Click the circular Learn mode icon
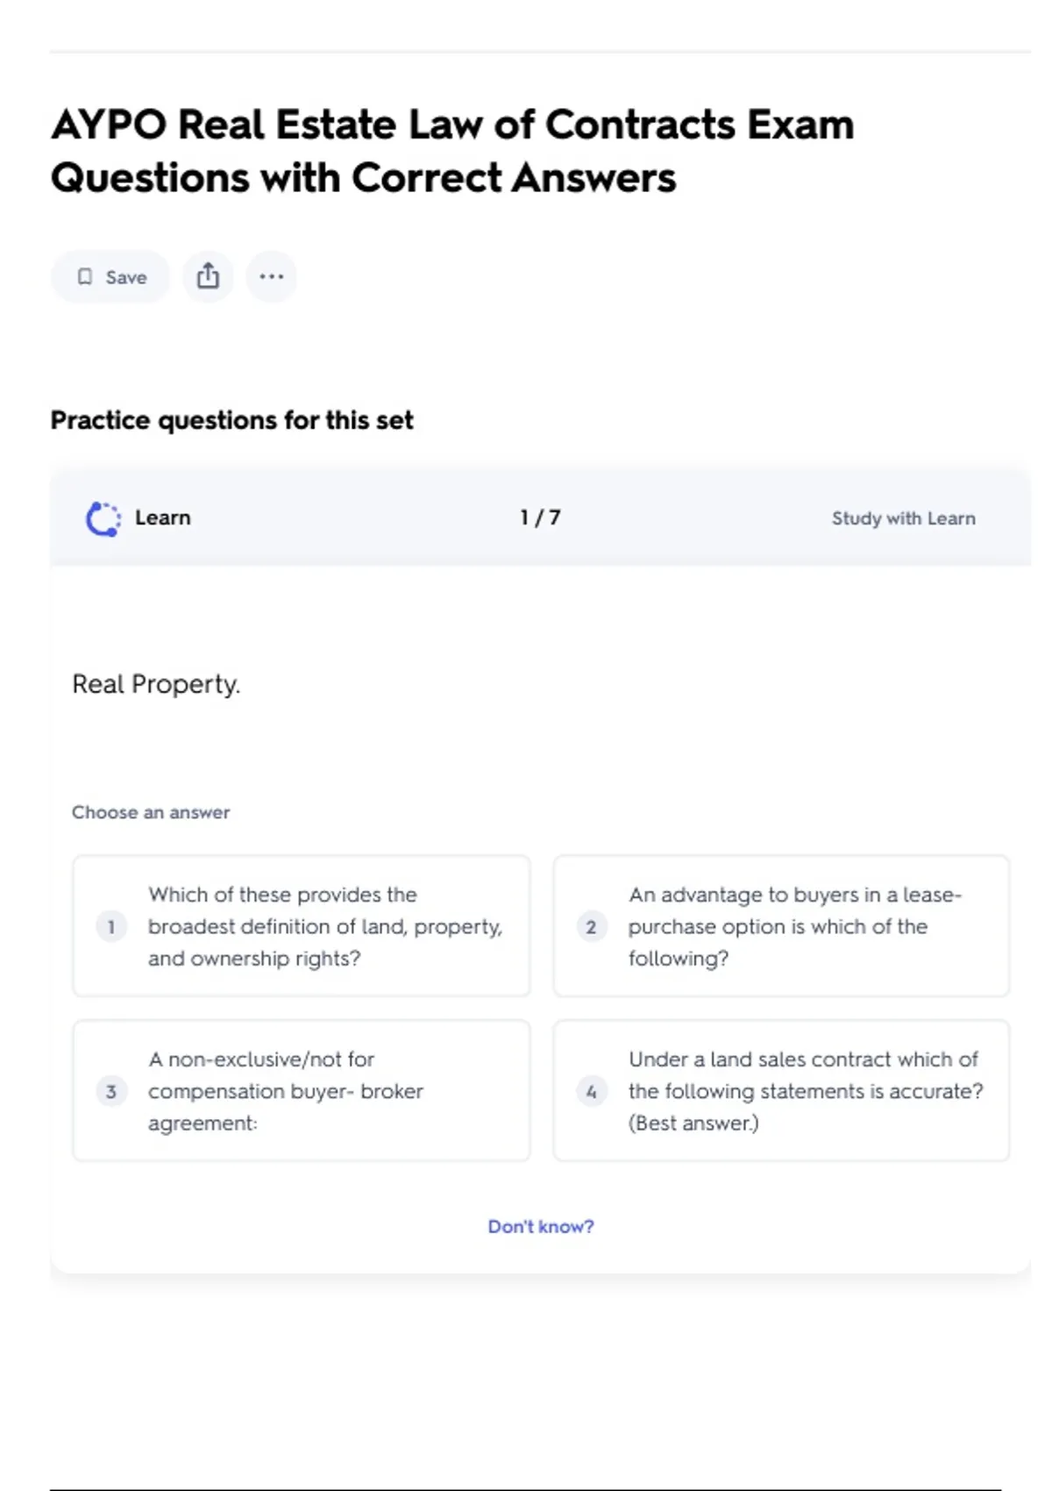The height and width of the screenshot is (1491, 1052). click(x=103, y=518)
